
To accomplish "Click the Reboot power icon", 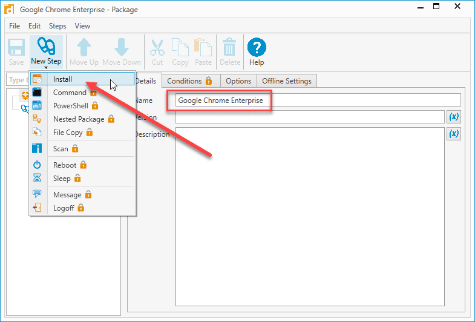I will click(x=37, y=165).
